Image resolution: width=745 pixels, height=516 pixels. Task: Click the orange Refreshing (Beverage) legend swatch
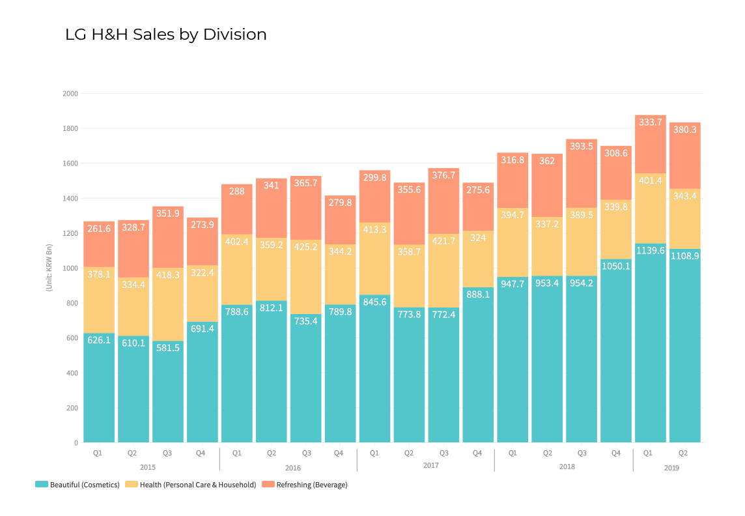268,484
